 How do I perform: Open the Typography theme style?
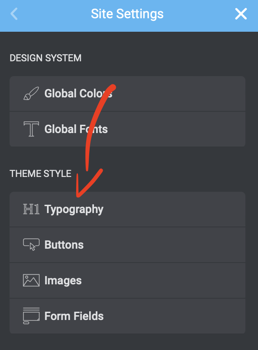(127, 210)
